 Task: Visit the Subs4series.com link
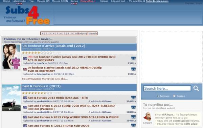[157, 1]
